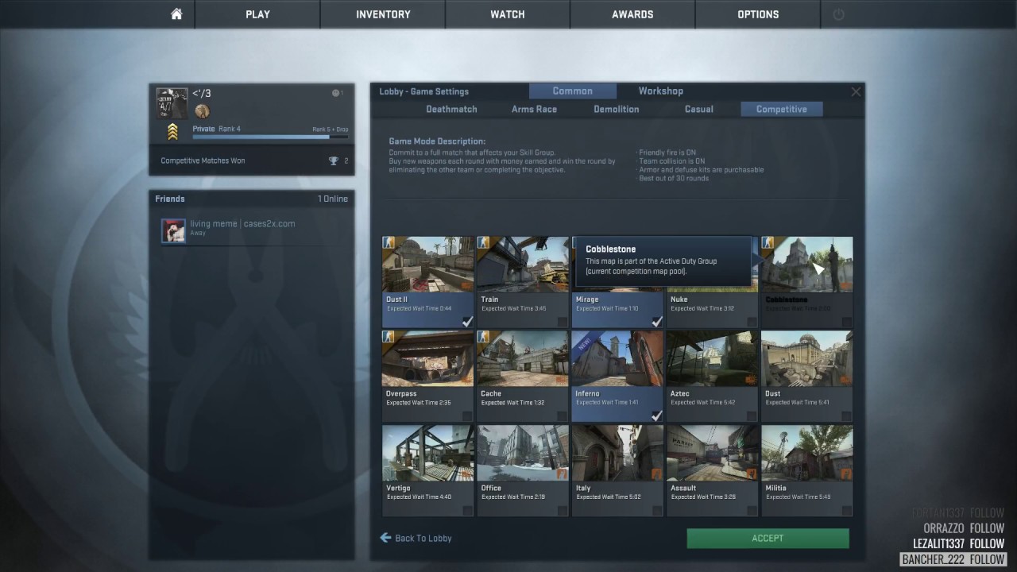Select the Common maps tab
The width and height of the screenshot is (1017, 572).
pyautogui.click(x=573, y=91)
